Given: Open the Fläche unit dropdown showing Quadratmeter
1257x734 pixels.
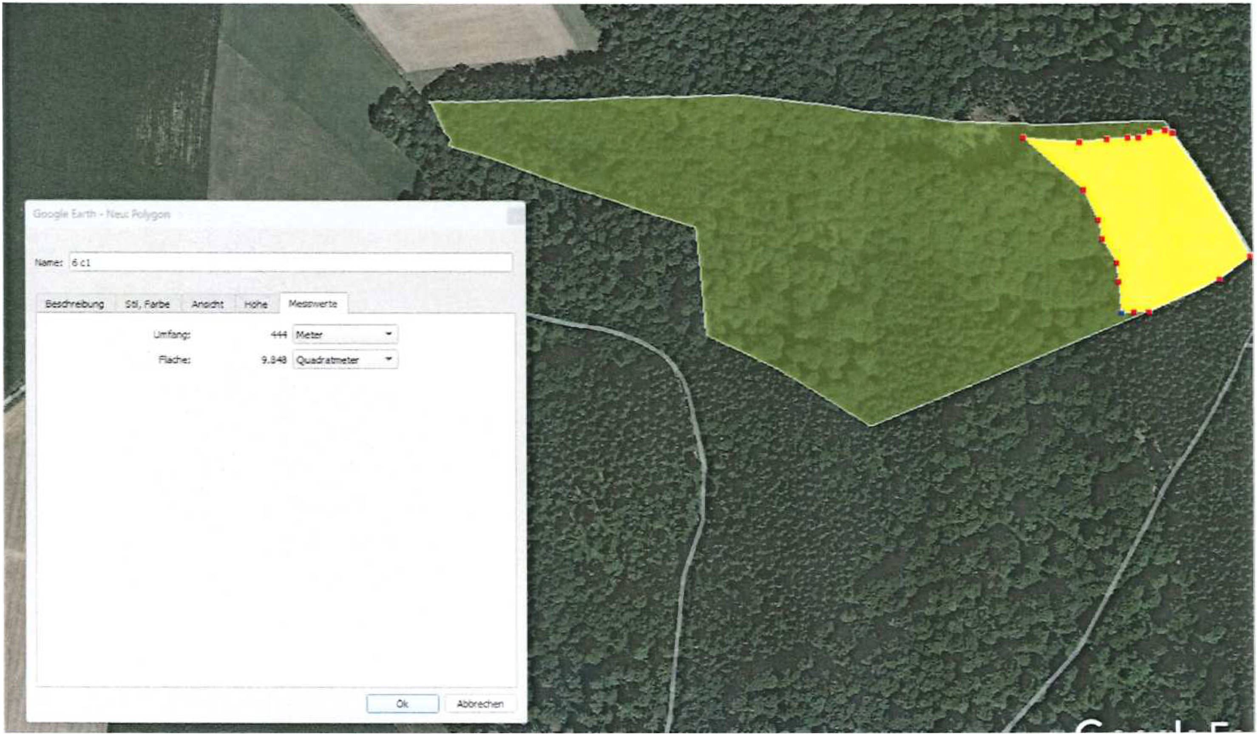Looking at the screenshot, I should (345, 360).
